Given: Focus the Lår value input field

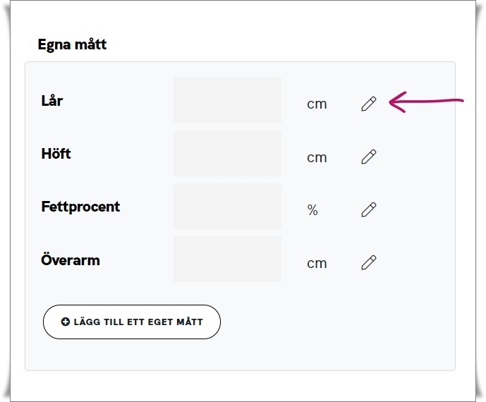Looking at the screenshot, I should pyautogui.click(x=227, y=100).
